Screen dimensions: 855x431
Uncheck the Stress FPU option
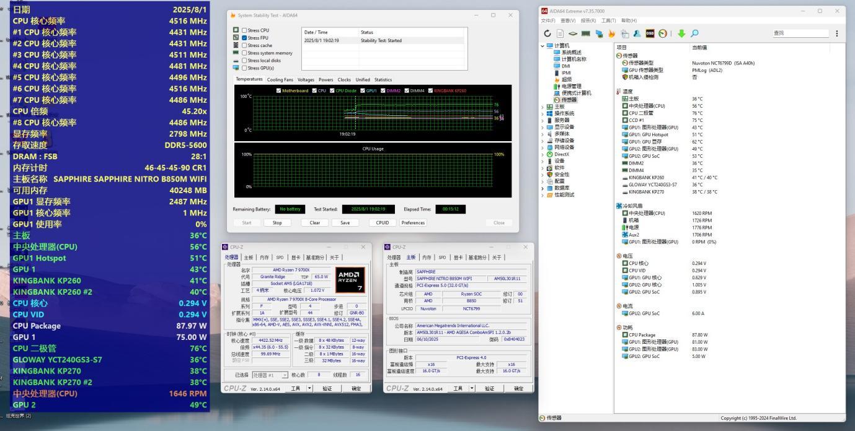point(244,38)
